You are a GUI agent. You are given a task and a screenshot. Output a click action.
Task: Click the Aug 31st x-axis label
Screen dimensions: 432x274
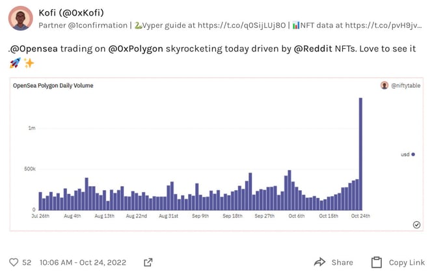pos(169,216)
